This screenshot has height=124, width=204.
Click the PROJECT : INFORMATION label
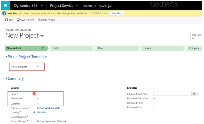[19, 30]
